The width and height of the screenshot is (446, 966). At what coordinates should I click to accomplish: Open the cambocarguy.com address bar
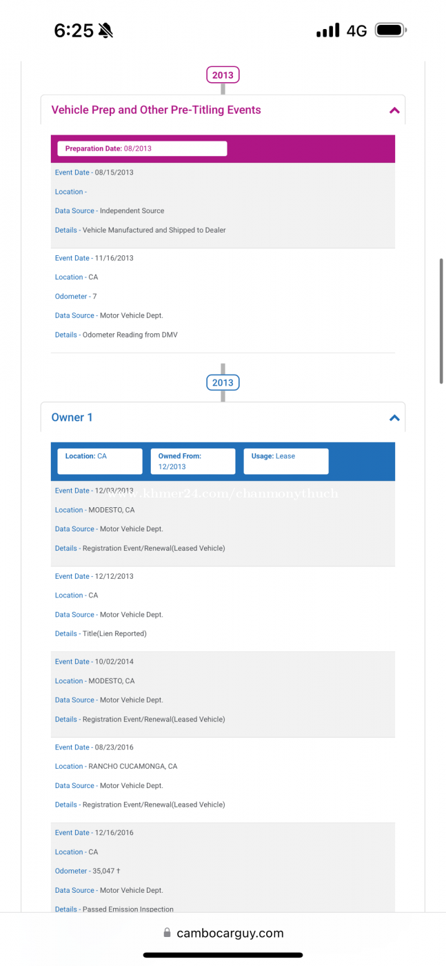223,933
